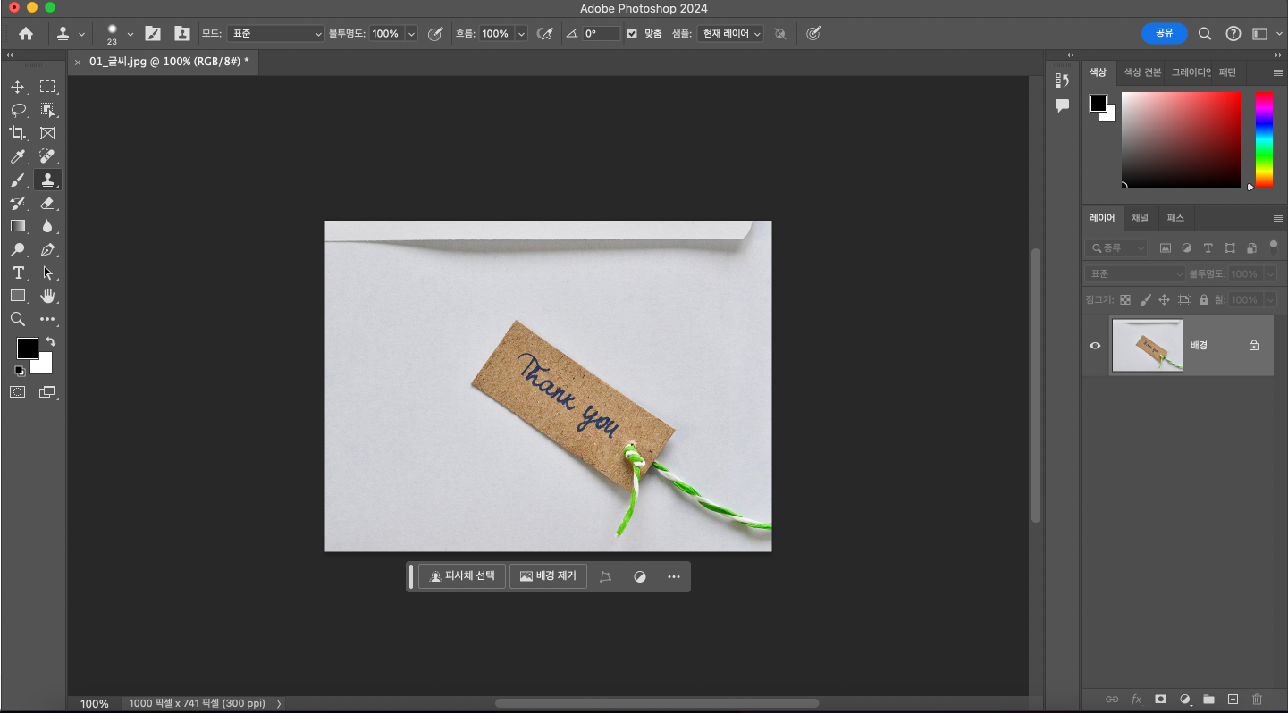Screen dimensions: 1288x713
Task: Select the Gradient tool
Action: click(18, 226)
